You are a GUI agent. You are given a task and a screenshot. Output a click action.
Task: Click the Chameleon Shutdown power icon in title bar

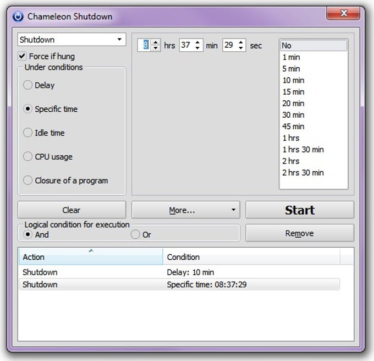click(x=18, y=17)
